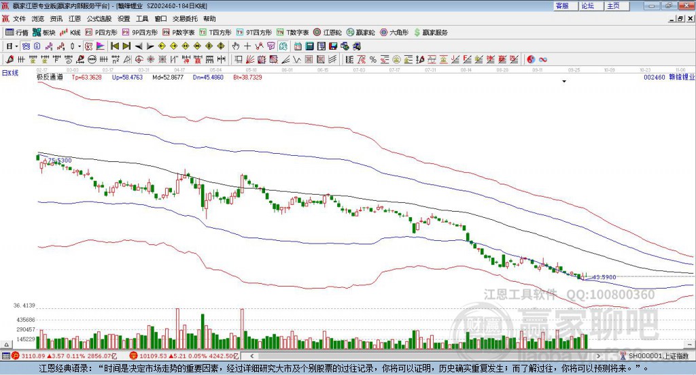Image resolution: width=696 pixels, height=375 pixels.
Task: Click the up-triangle button at volume pane corner
Action: [6, 344]
